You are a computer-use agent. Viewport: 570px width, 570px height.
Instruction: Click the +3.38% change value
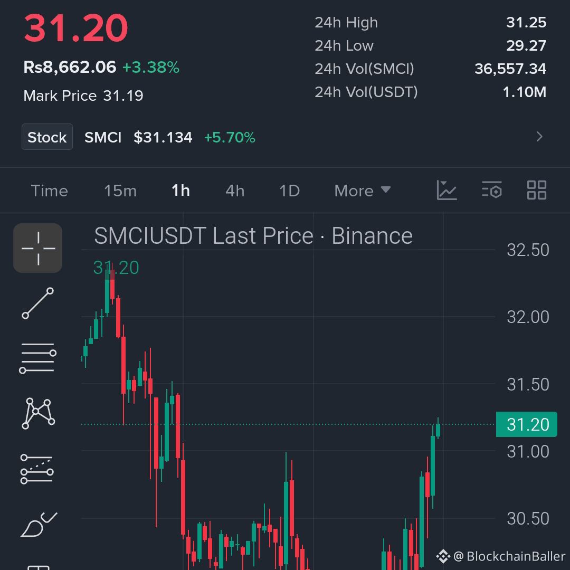pyautogui.click(x=151, y=67)
